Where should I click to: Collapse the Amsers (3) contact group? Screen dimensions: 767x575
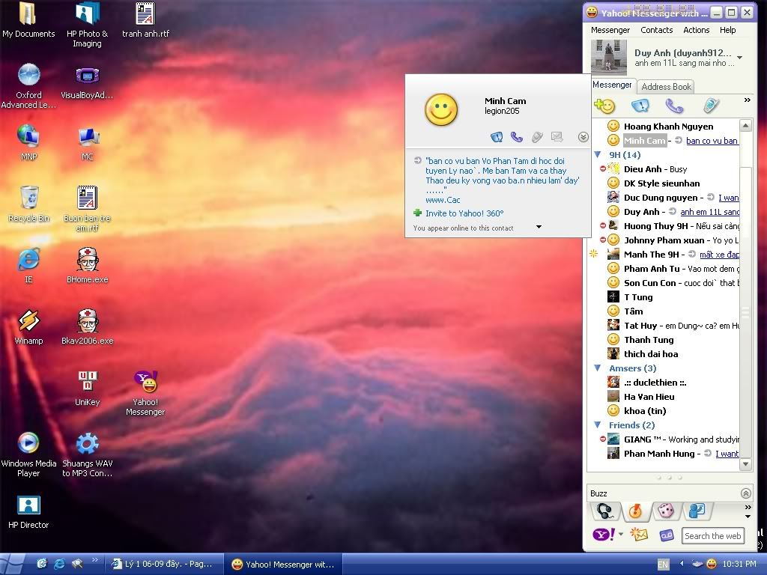pyautogui.click(x=598, y=368)
